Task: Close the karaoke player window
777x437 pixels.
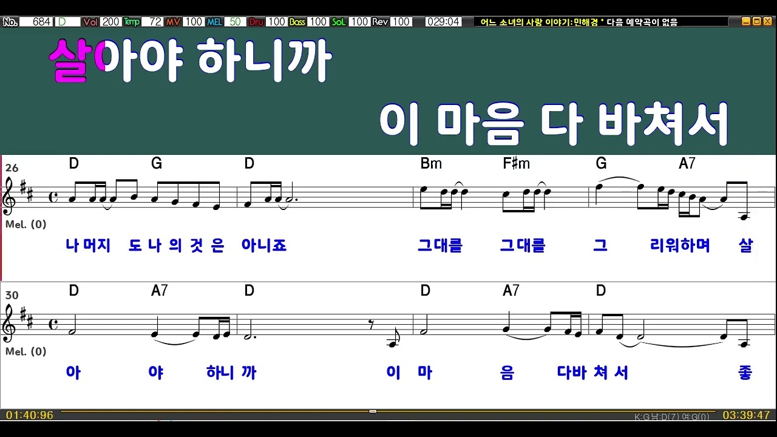Action: tap(767, 21)
